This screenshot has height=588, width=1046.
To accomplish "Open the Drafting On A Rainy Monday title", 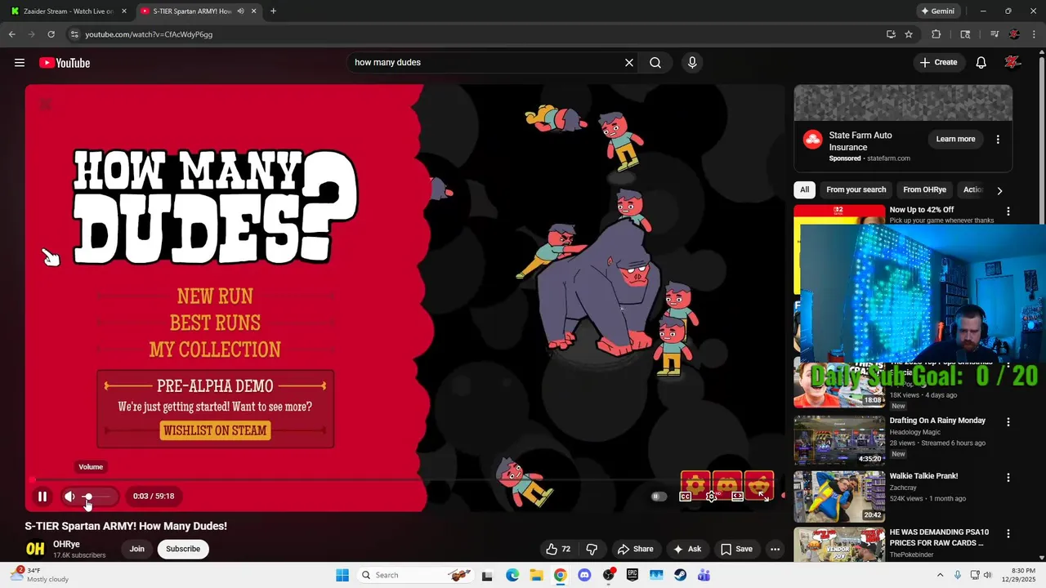I will coord(937,421).
